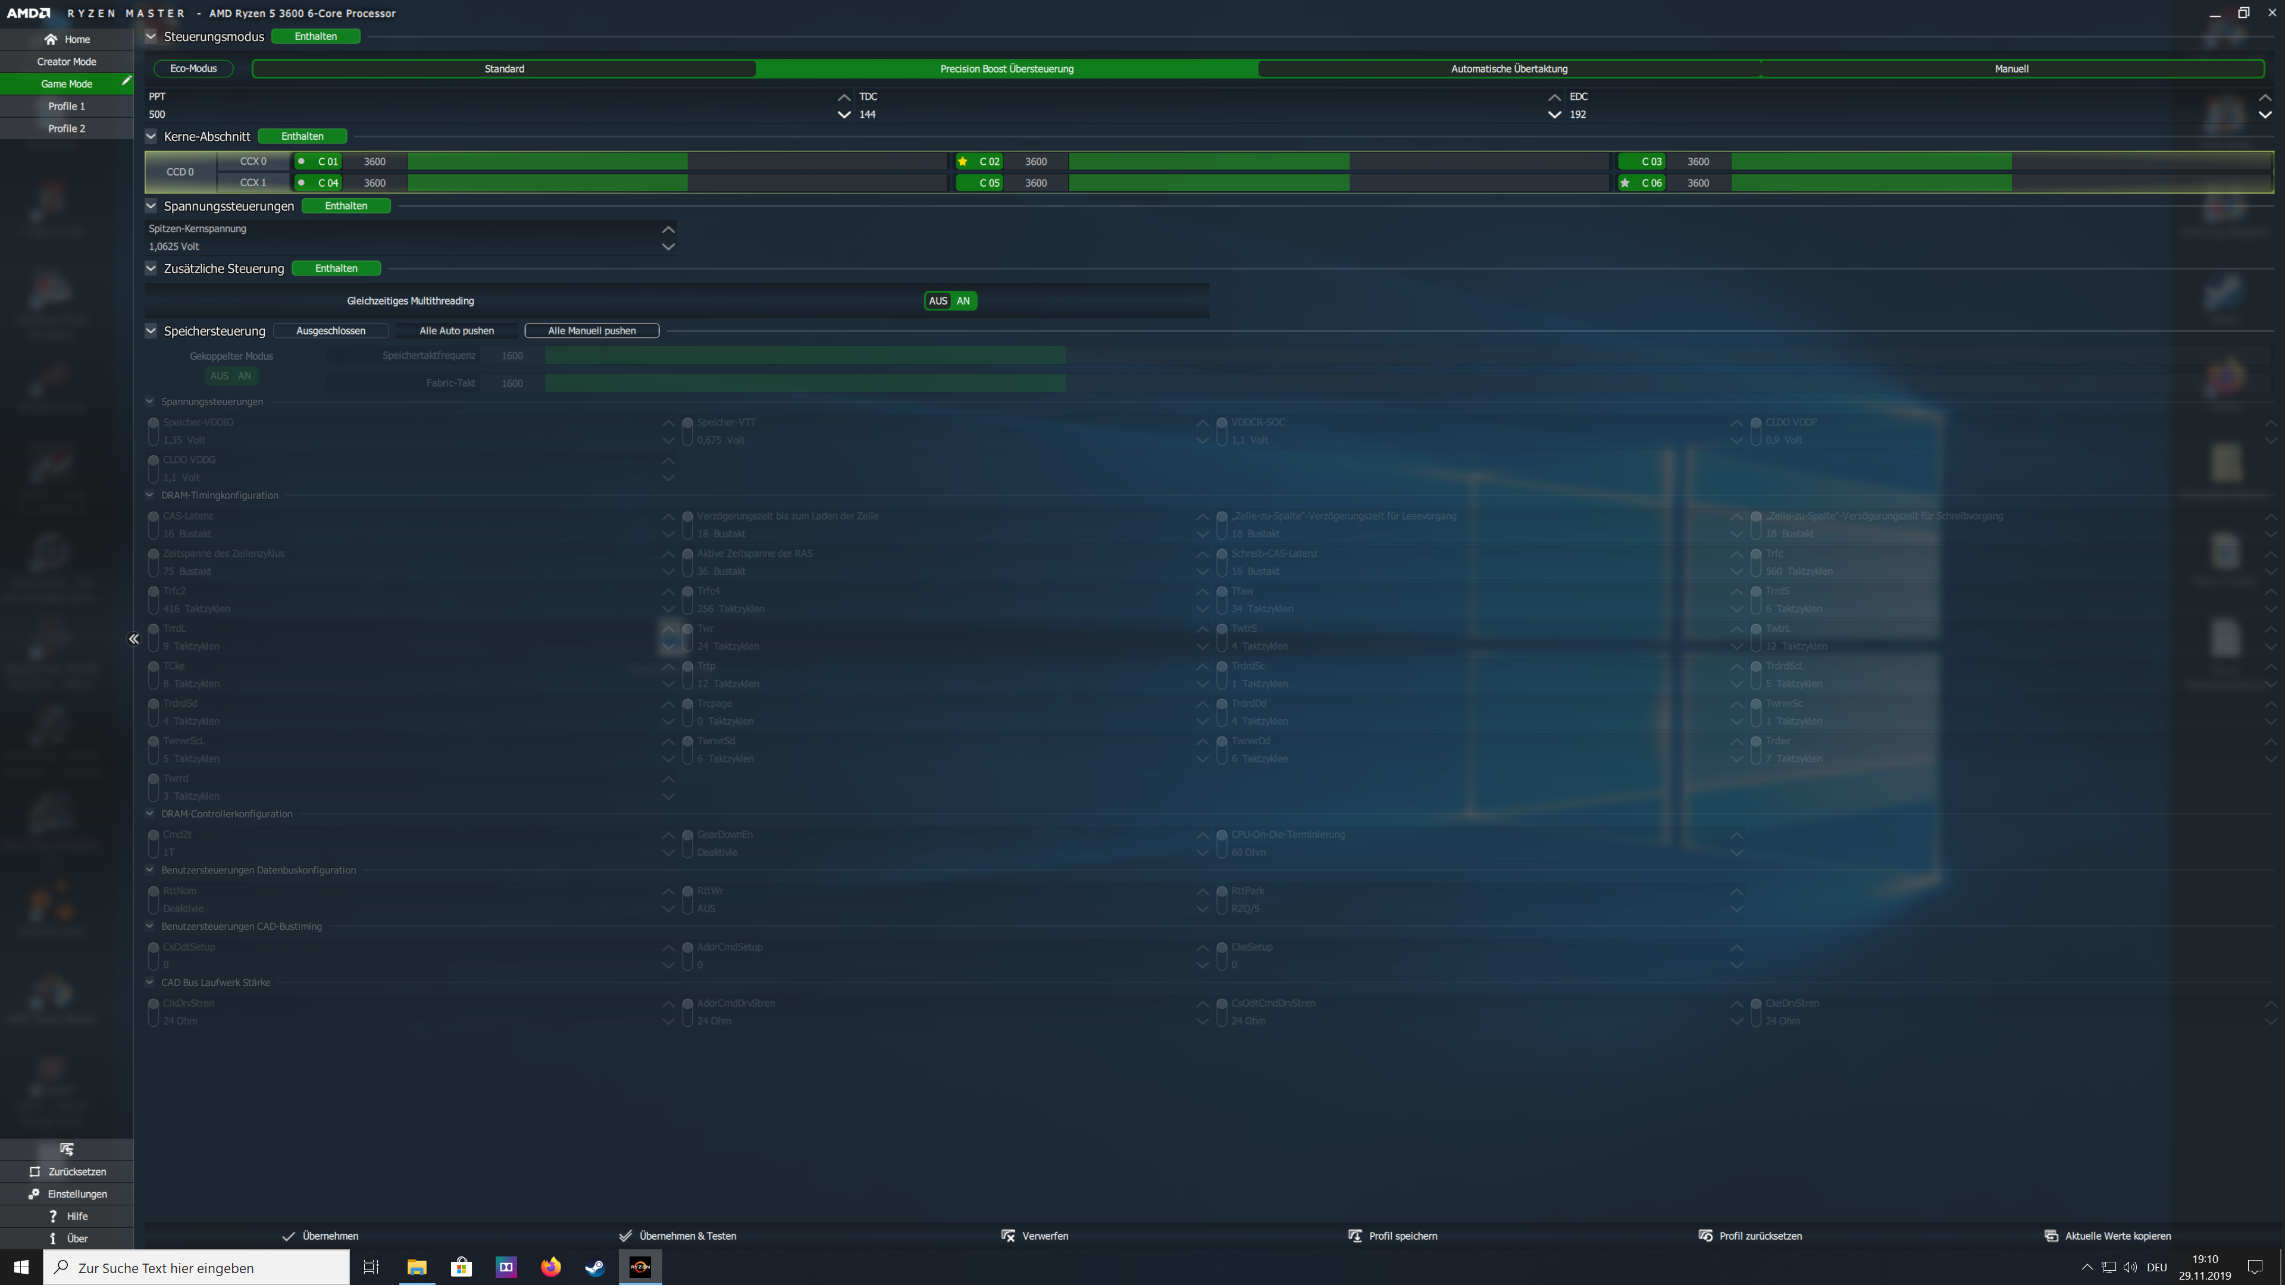Click Alle Auto pushen button

coord(456,331)
